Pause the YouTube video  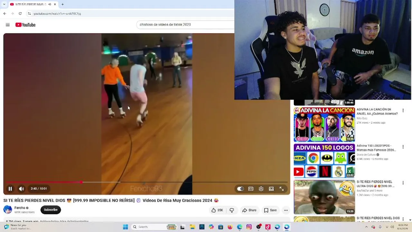pos(10,189)
